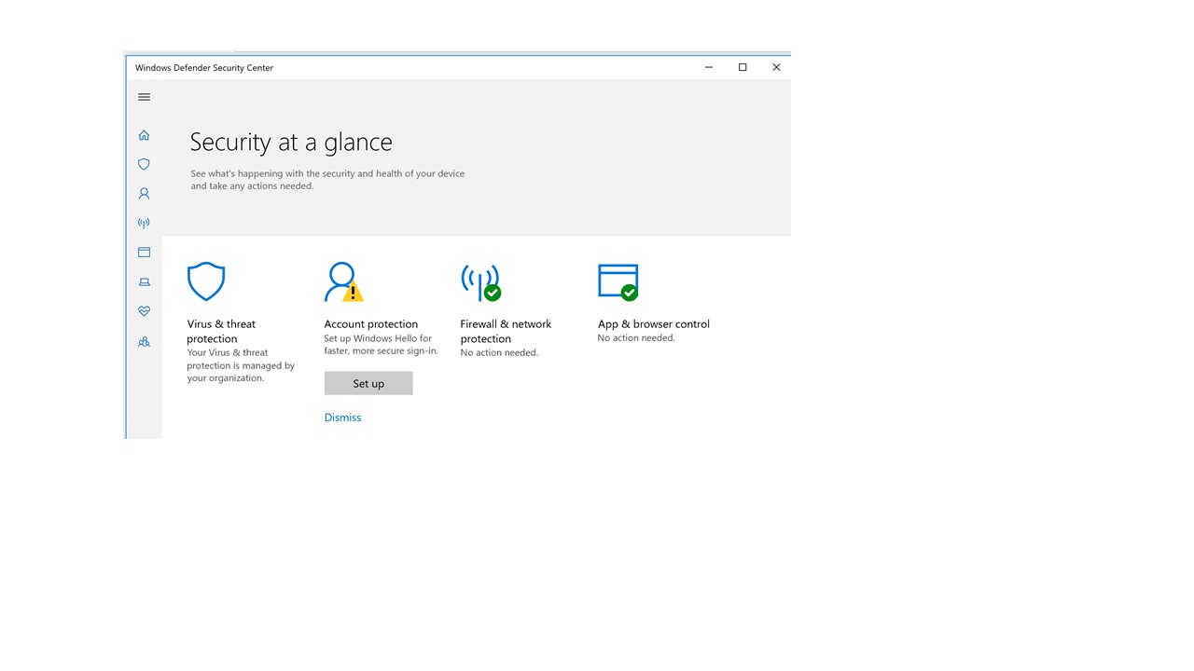Click the Security at a glance heading
The image size is (1194, 671).
click(291, 143)
